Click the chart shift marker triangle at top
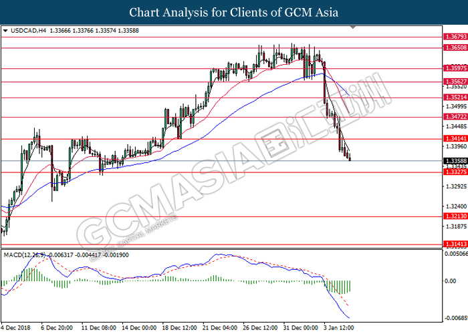 pos(353,27)
